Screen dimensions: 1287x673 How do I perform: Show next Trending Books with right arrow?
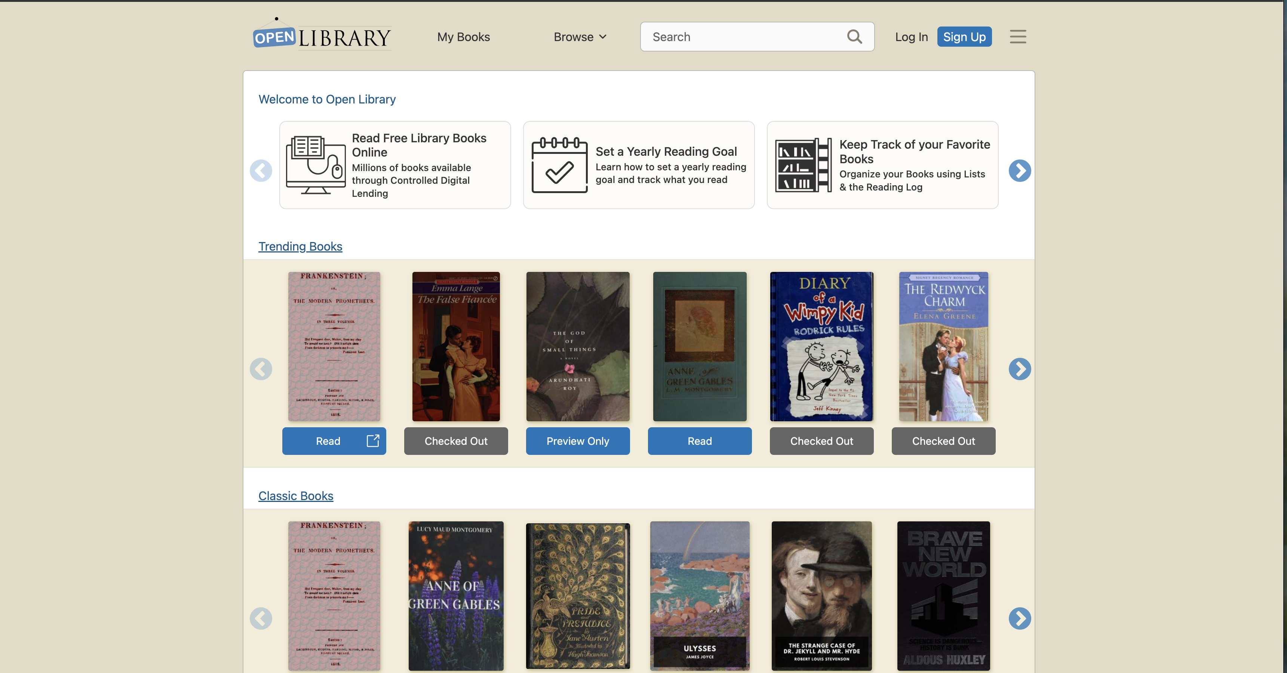pyautogui.click(x=1020, y=369)
